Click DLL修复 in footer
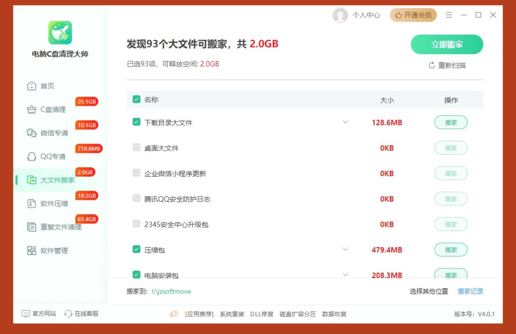 click(x=262, y=314)
